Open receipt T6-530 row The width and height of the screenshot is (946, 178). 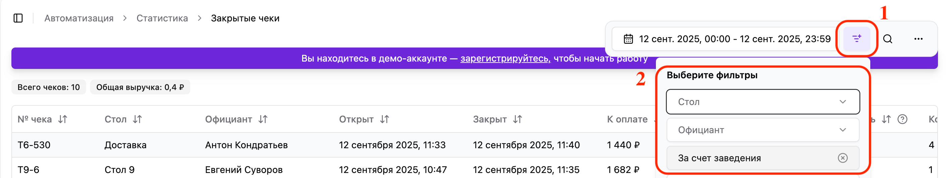click(34, 145)
